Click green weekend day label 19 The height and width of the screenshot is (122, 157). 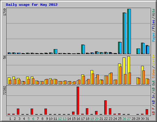coord(92,119)
